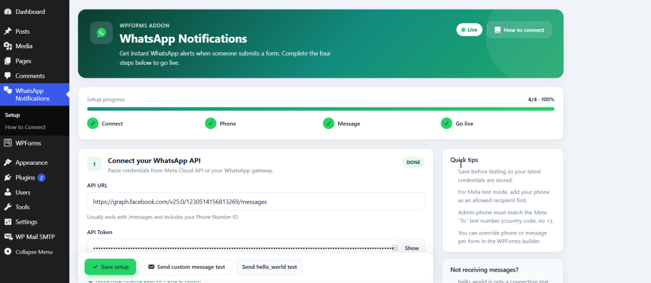Select the Setup submenu item
The width and height of the screenshot is (651, 283).
click(x=13, y=115)
